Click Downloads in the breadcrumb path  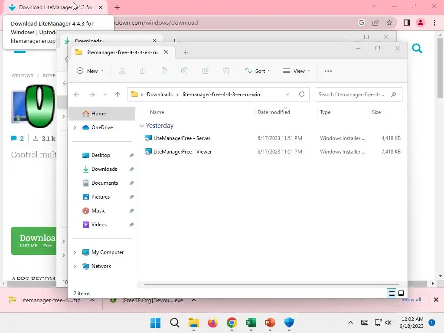[x=160, y=95]
